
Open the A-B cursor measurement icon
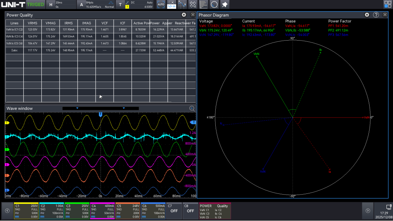point(182,5)
